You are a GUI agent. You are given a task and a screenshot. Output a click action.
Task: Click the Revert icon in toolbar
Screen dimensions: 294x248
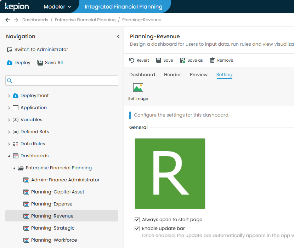click(x=132, y=60)
